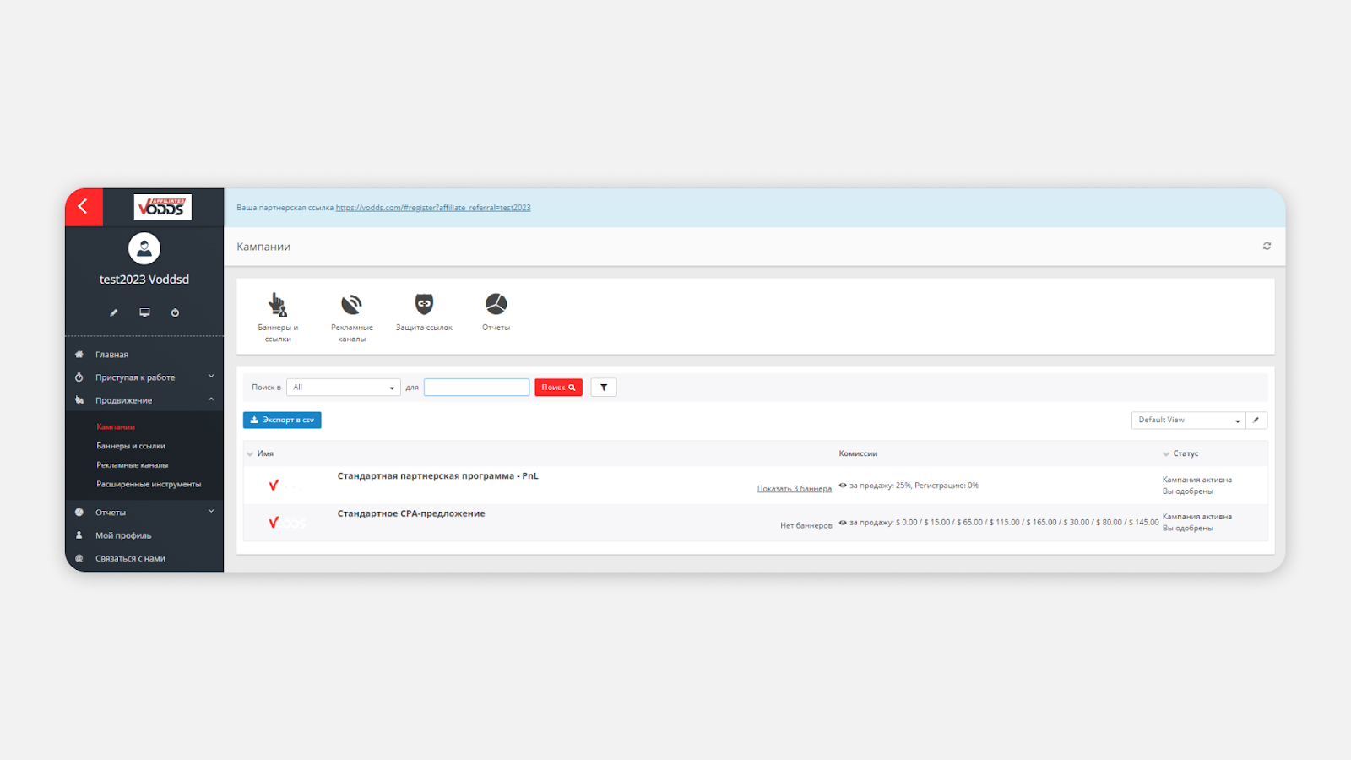Open the filter funnel button
This screenshot has width=1351, height=760.
(604, 388)
